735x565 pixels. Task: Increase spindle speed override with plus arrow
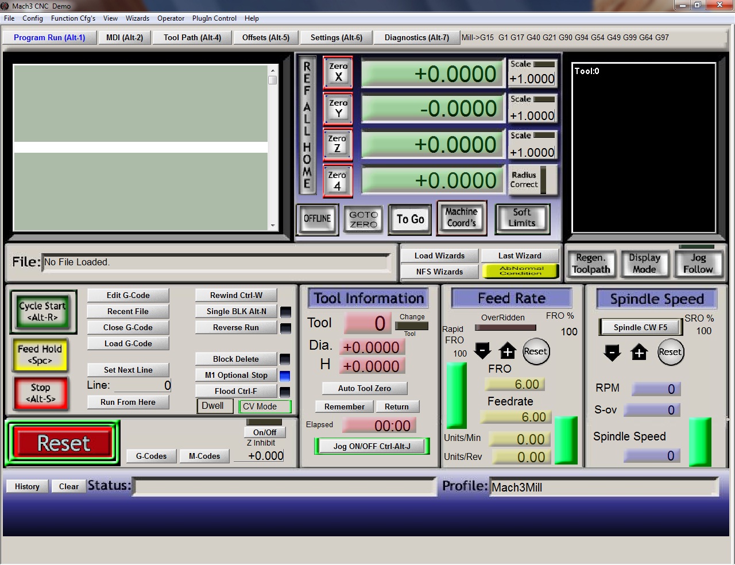click(639, 352)
